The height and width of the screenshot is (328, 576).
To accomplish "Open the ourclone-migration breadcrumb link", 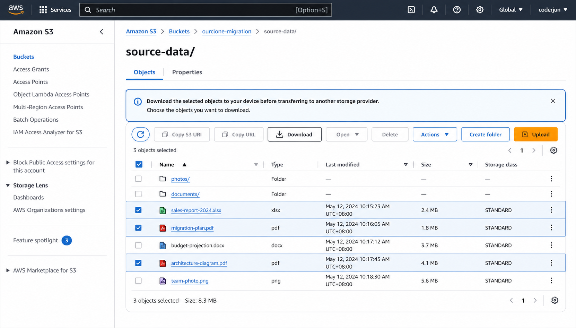I will click(x=227, y=31).
